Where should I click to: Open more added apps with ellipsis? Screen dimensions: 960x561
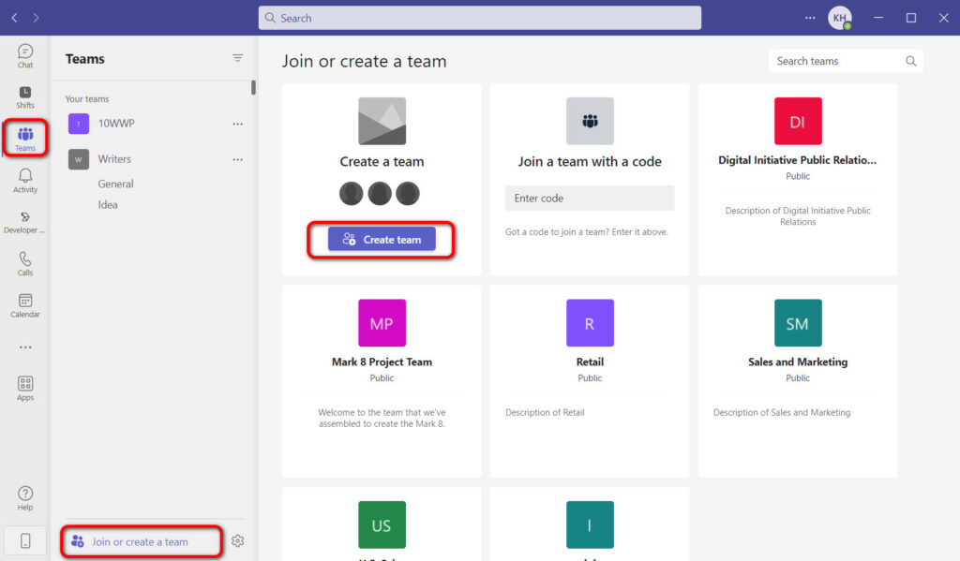24,346
